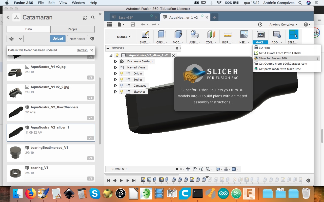Toggle visibility of Canvases folder
The height and width of the screenshot is (202, 324).
[121, 86]
